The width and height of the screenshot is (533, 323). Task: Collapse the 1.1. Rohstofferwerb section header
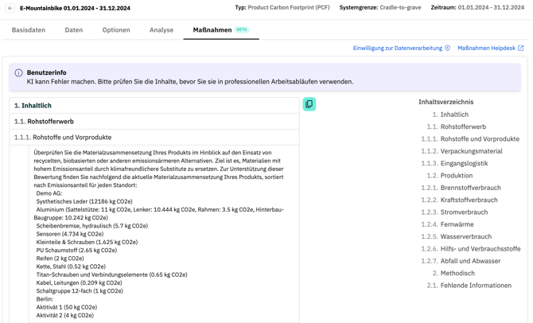154,122
